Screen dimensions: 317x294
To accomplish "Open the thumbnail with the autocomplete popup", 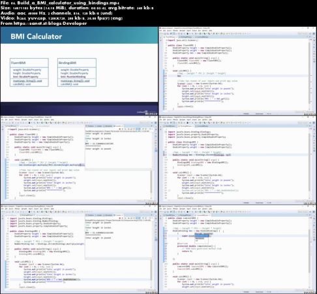I will (x=237, y=249).
